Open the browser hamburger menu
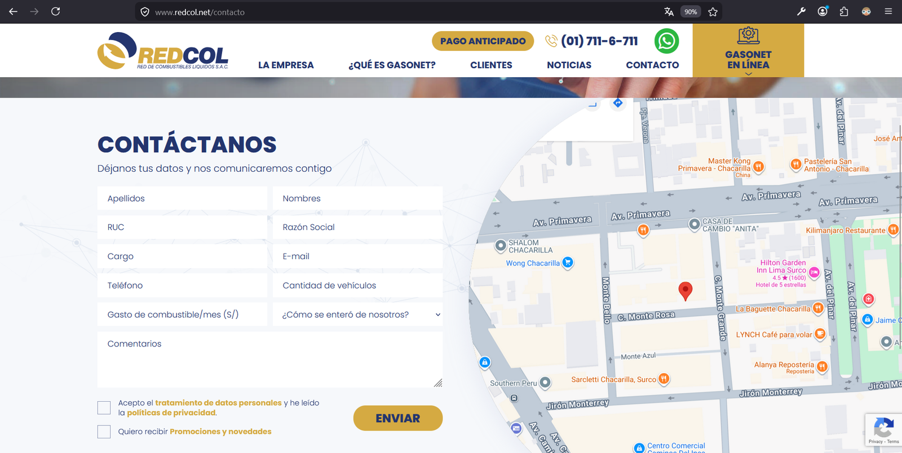Viewport: 902px width, 453px height. tap(888, 11)
